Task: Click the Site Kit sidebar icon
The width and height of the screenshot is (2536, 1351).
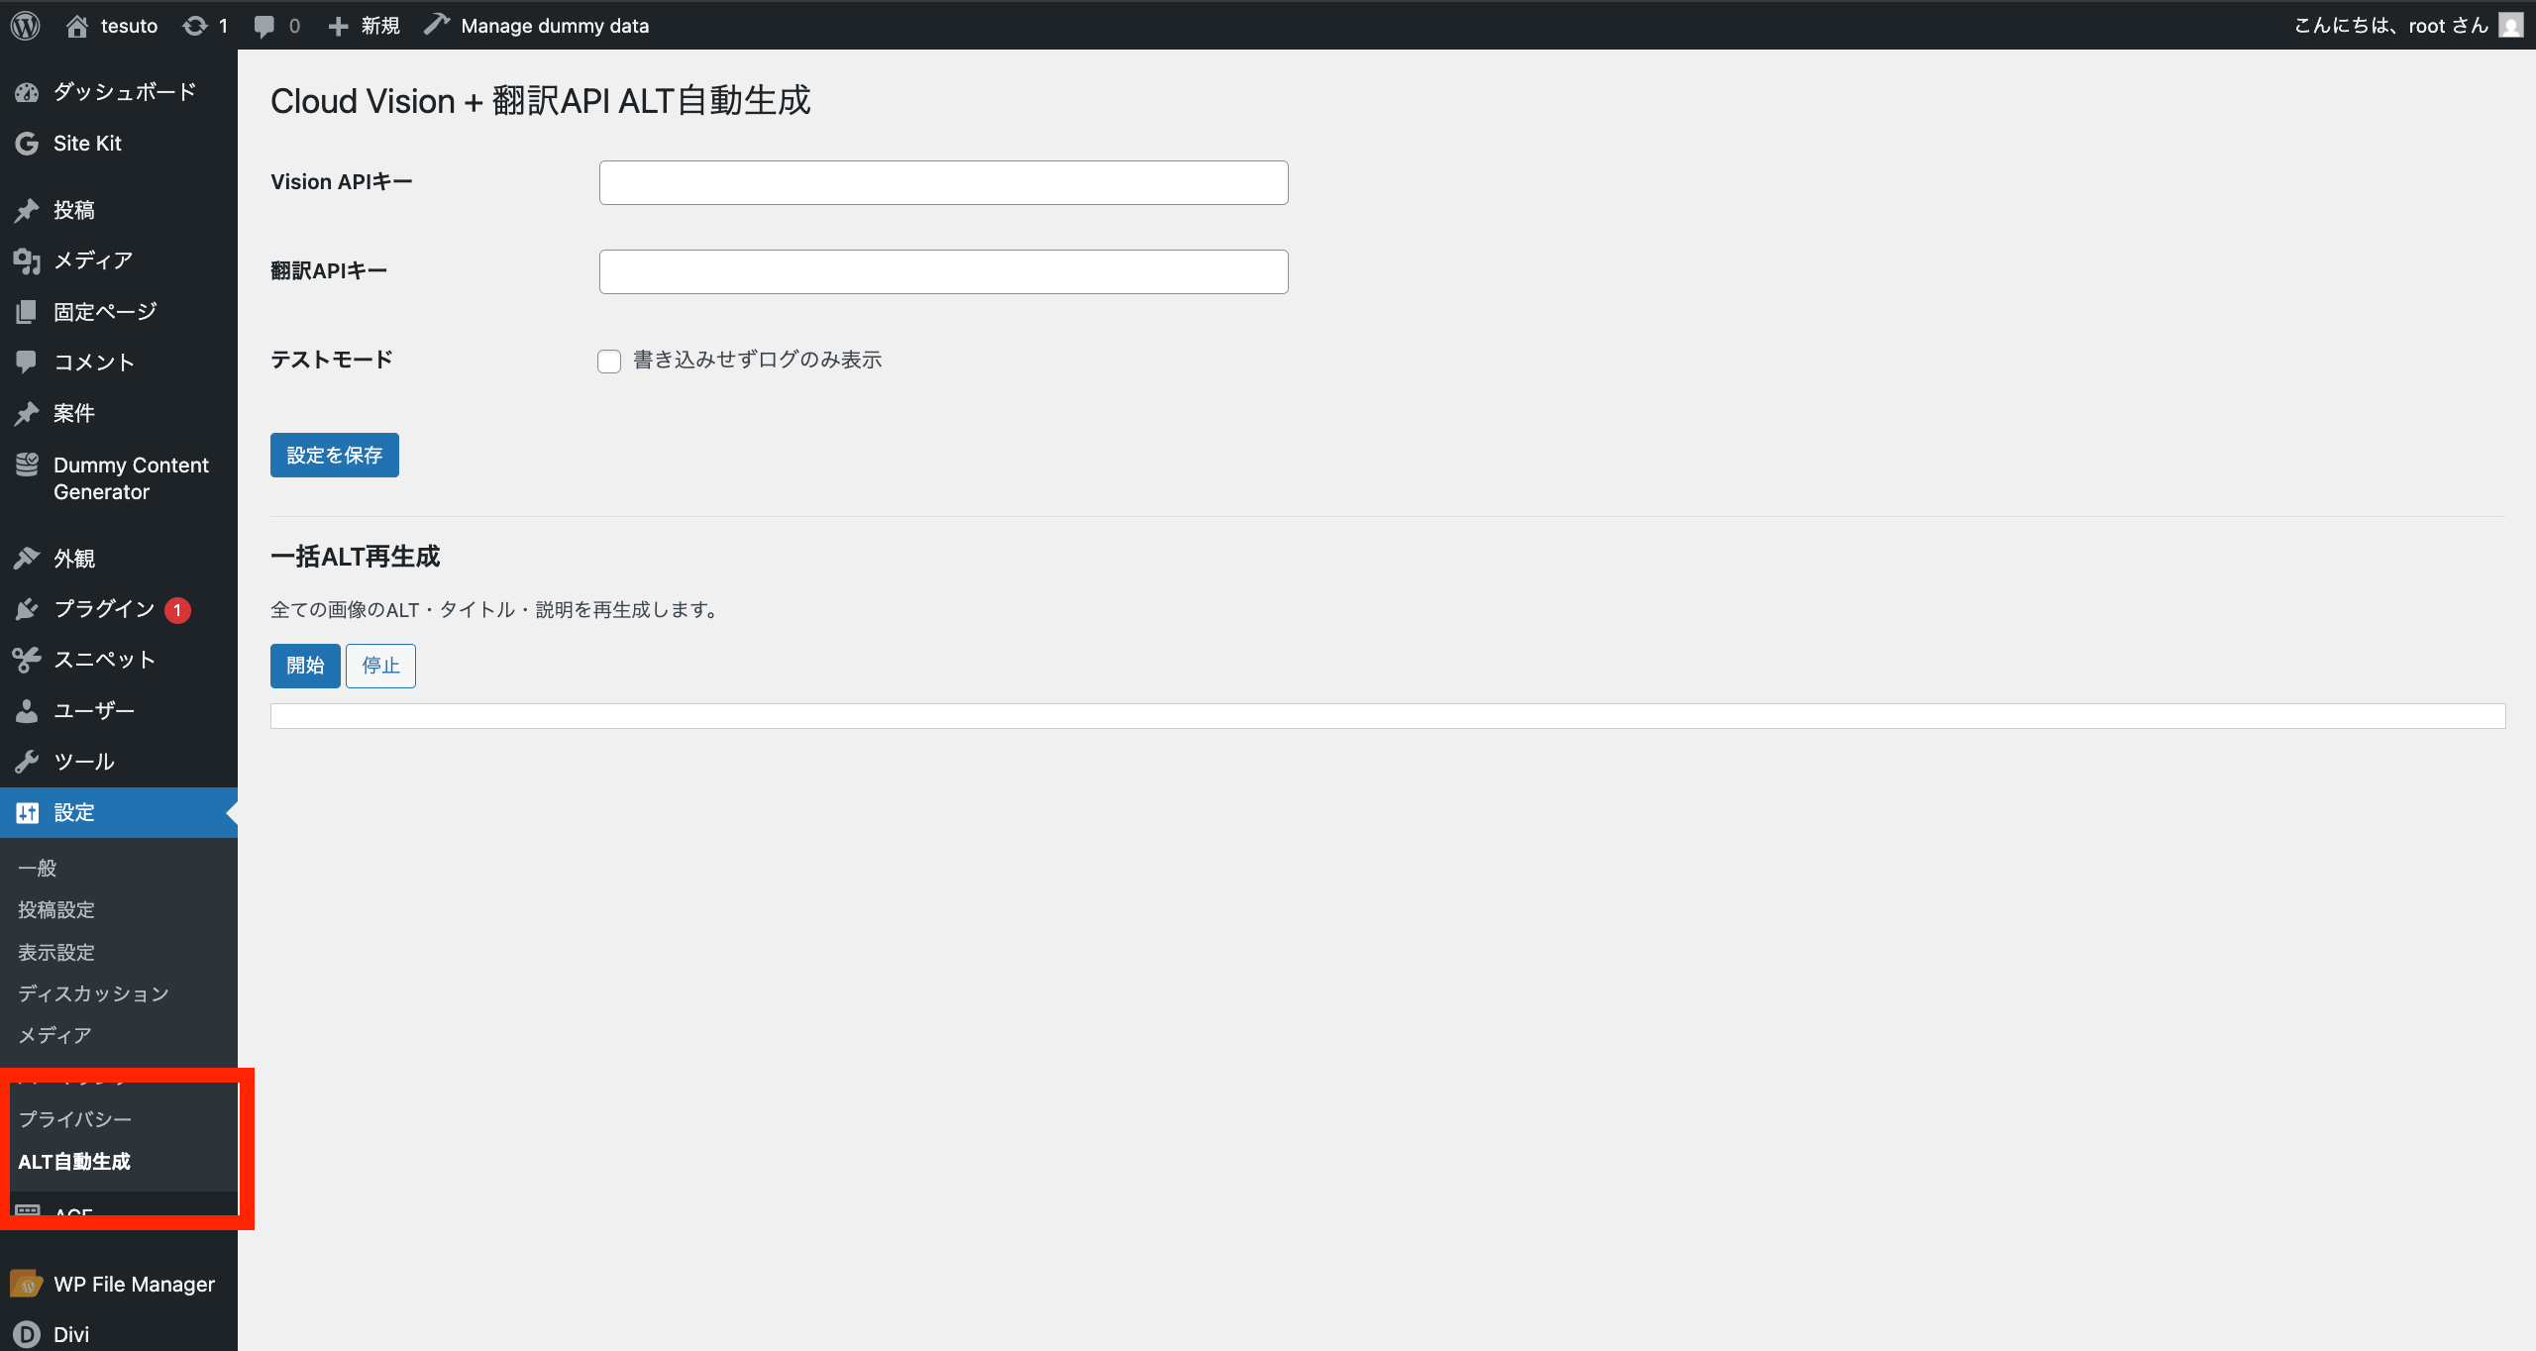Action: pyautogui.click(x=27, y=143)
